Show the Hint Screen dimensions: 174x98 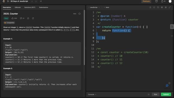(x=75, y=14)
